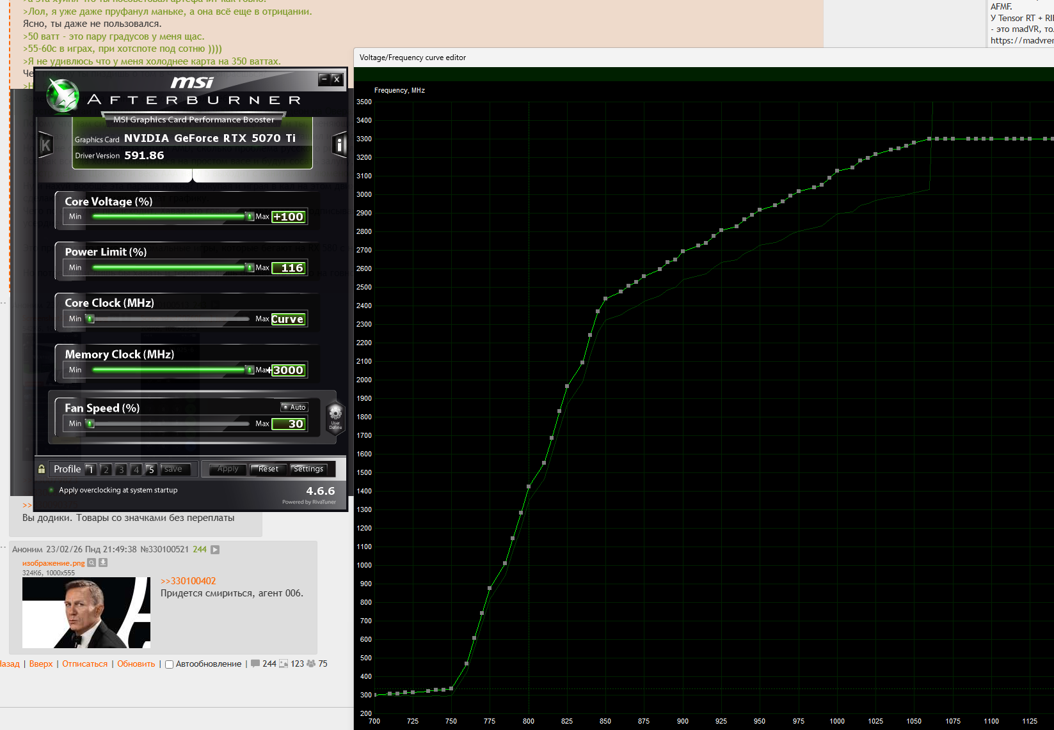Enable the Автообновление checkbox
Viewport: 1054px width, 730px height.
click(170, 664)
